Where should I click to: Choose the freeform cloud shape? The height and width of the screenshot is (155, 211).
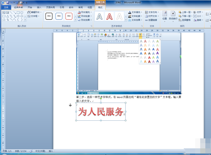4,20
